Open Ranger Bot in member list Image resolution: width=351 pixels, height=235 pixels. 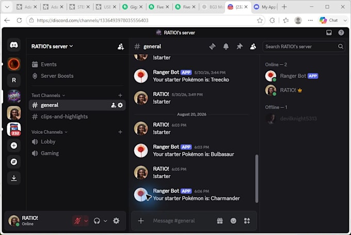click(x=304, y=76)
